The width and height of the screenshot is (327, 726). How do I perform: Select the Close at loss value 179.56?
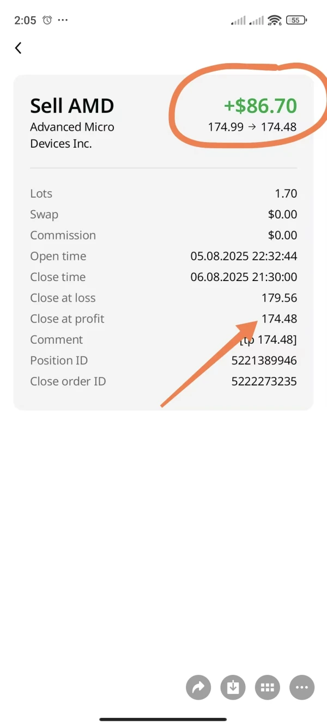pyautogui.click(x=279, y=298)
